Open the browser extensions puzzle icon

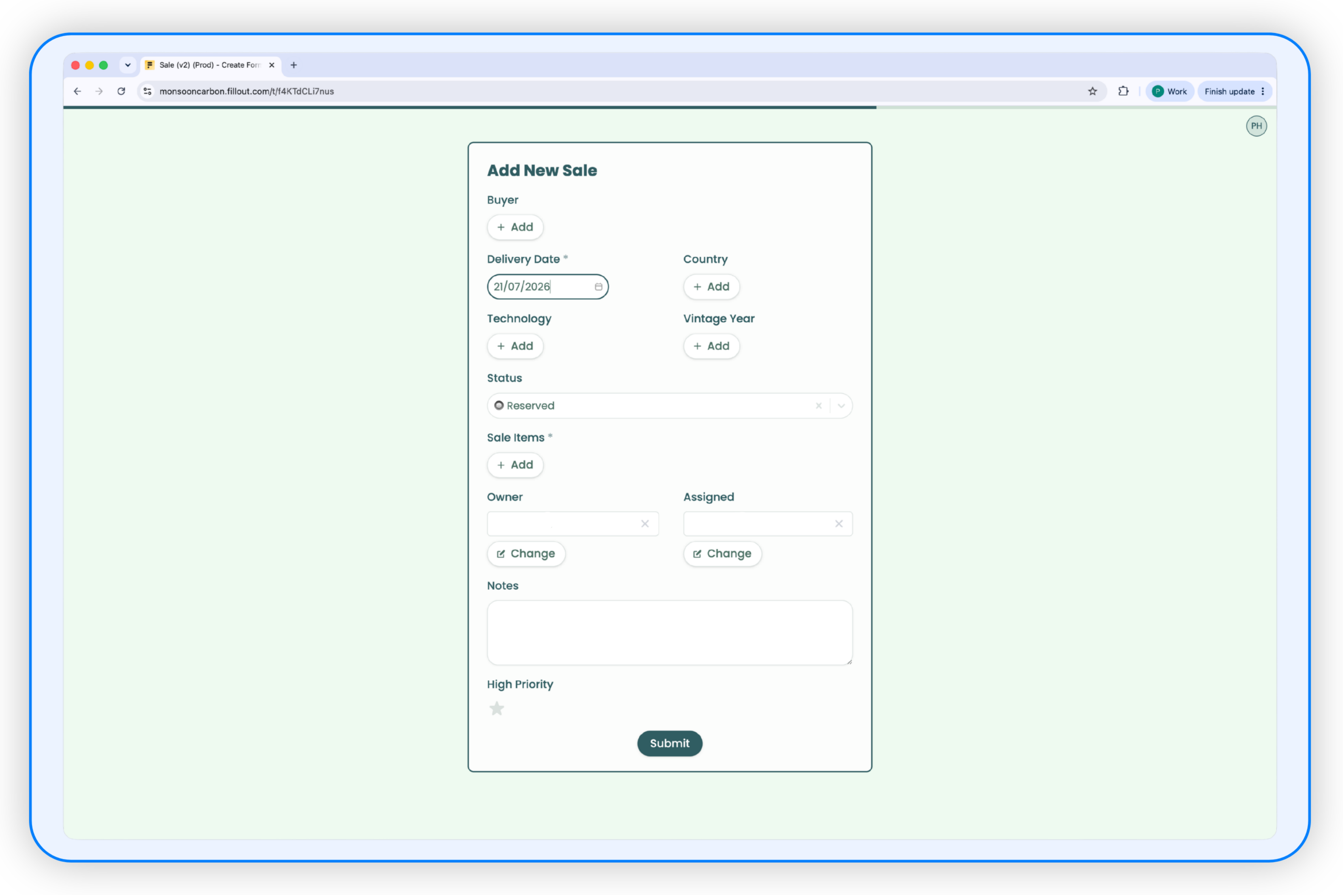(x=1123, y=91)
